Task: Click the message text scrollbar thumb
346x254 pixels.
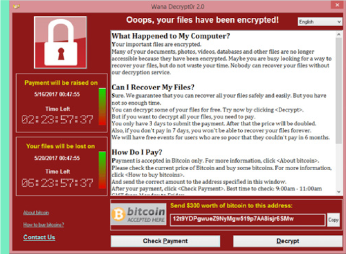Action: (x=339, y=91)
